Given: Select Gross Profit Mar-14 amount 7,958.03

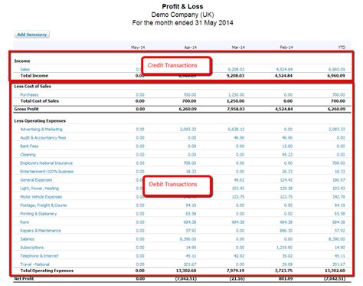Looking at the screenshot, I should point(235,109).
